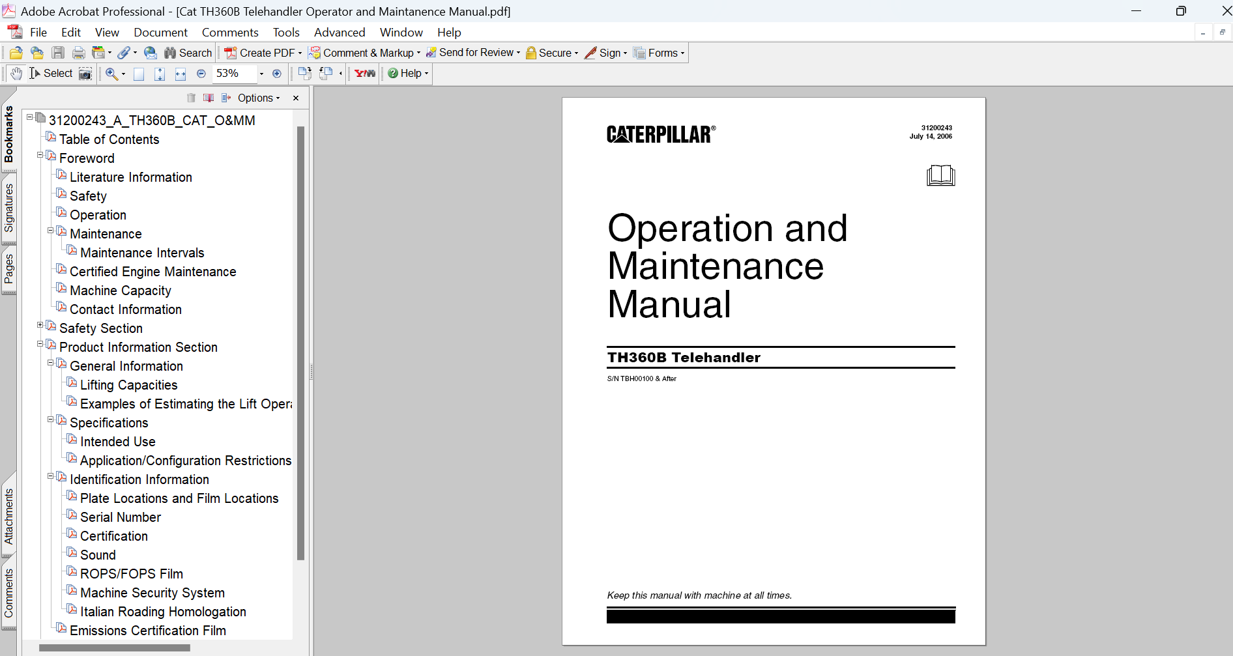This screenshot has height=656, width=1233.
Task: Open the Comments menu
Action: [x=230, y=33]
